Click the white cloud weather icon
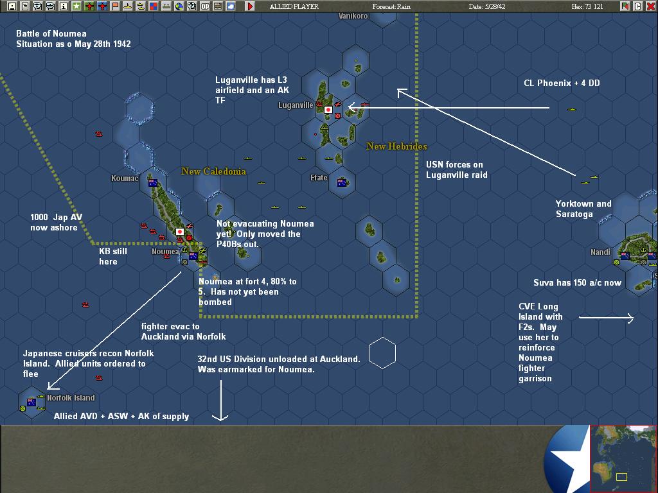658x493 pixels. (x=231, y=6)
